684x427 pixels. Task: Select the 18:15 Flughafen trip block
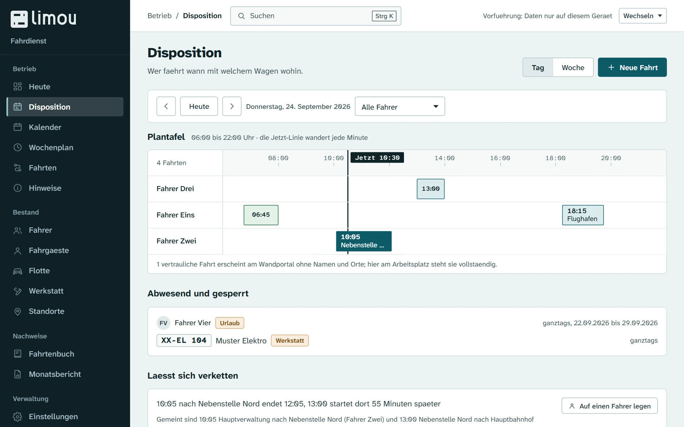coord(583,215)
